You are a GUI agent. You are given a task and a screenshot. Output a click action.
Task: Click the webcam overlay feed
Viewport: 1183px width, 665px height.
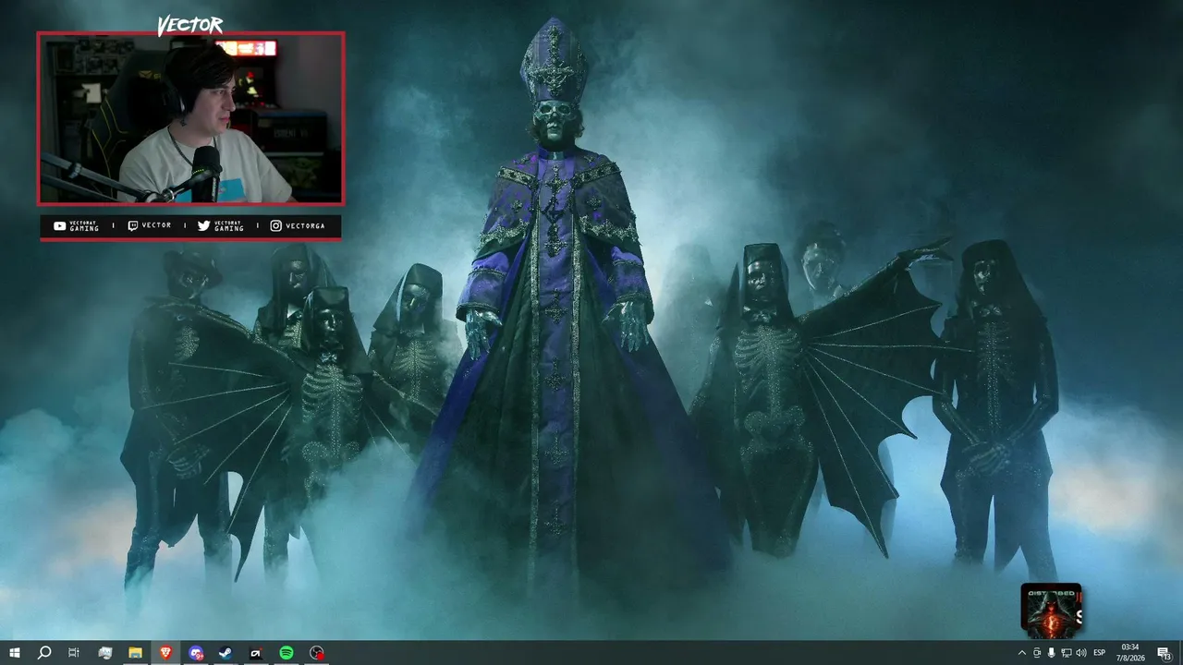(x=190, y=118)
